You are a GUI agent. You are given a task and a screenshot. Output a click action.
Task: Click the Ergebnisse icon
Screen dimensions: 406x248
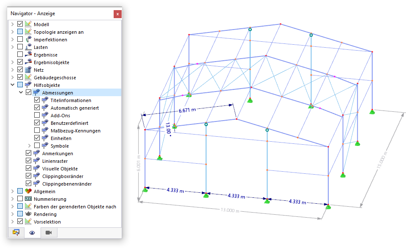pyautogui.click(x=28, y=54)
